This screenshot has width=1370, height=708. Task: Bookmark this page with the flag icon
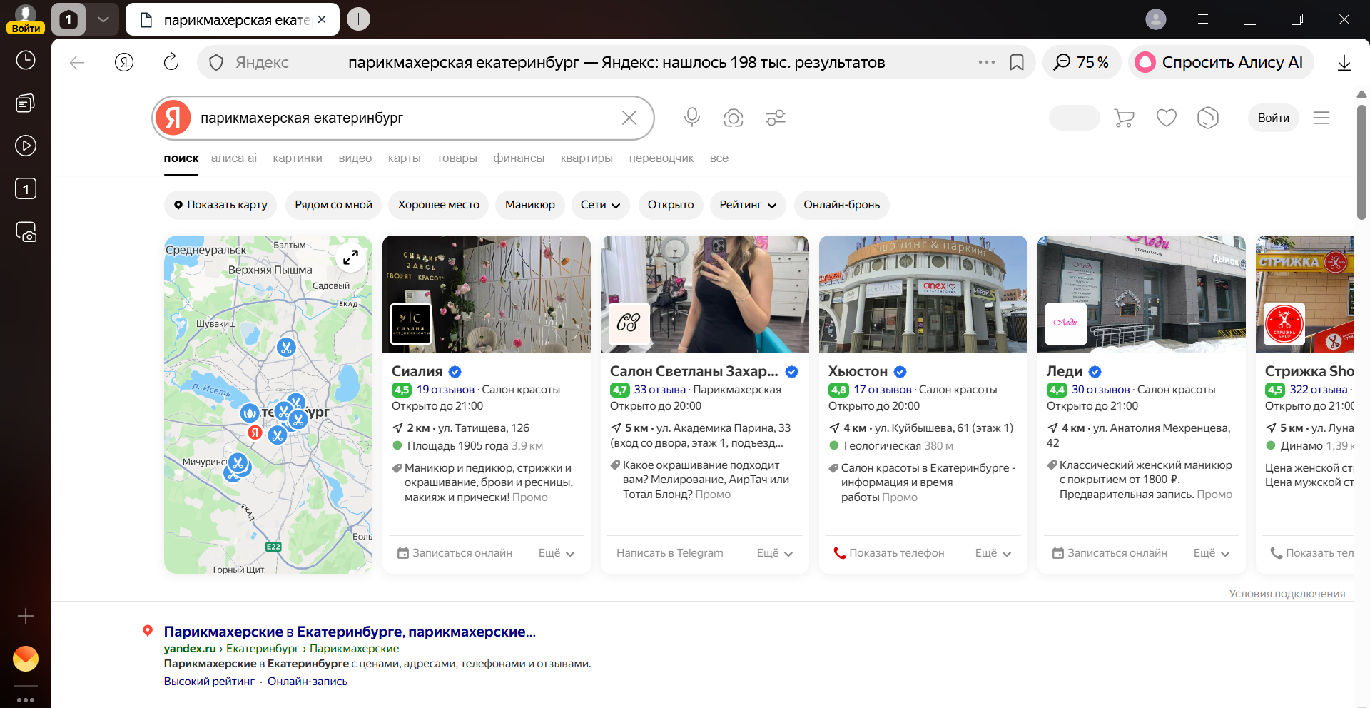tap(1017, 62)
